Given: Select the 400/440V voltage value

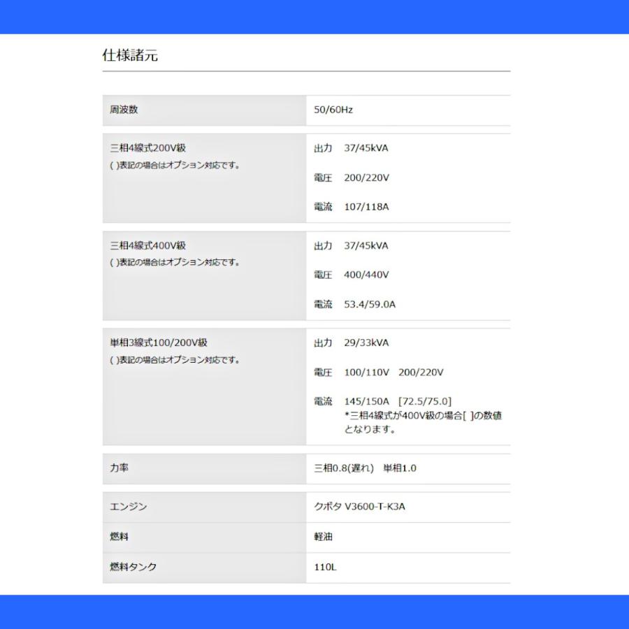Looking at the screenshot, I should click(365, 275).
